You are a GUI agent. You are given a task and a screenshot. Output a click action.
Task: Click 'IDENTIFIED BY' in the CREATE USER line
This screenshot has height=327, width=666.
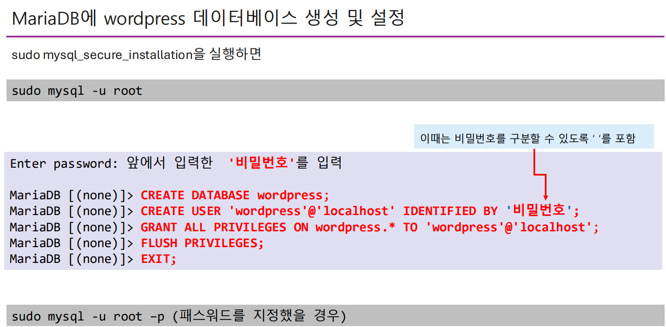point(450,211)
